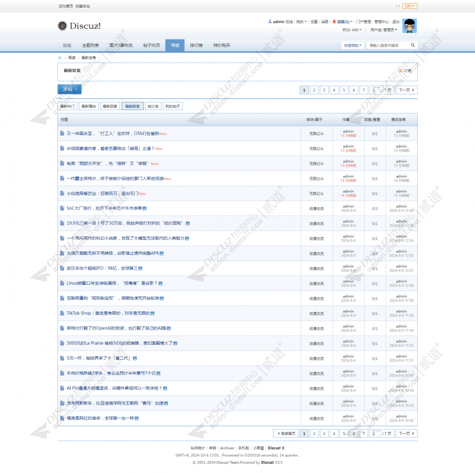The width and height of the screenshot is (475, 473).
Task: Open the 论坛 navigation tab
Action: (67, 45)
